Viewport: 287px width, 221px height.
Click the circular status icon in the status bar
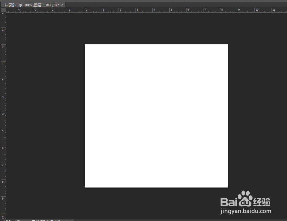pos(18,220)
